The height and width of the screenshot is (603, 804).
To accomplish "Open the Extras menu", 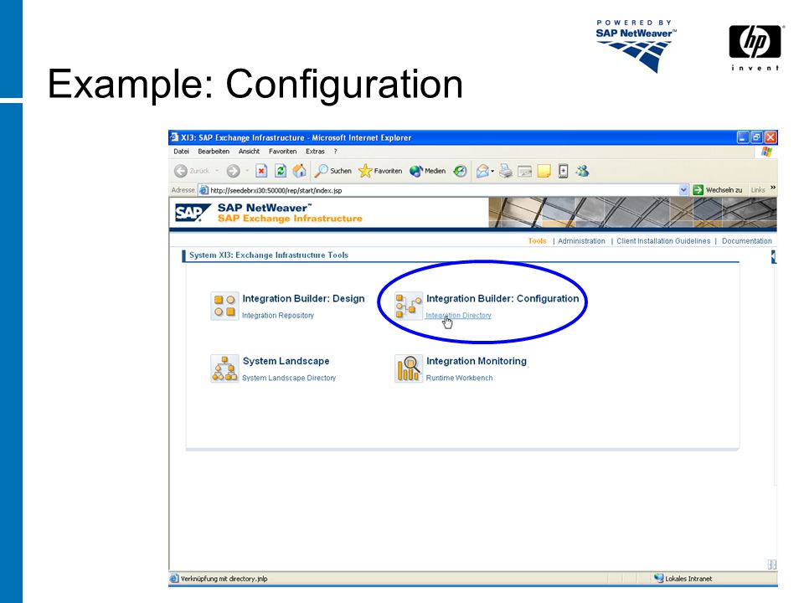I will (x=316, y=152).
